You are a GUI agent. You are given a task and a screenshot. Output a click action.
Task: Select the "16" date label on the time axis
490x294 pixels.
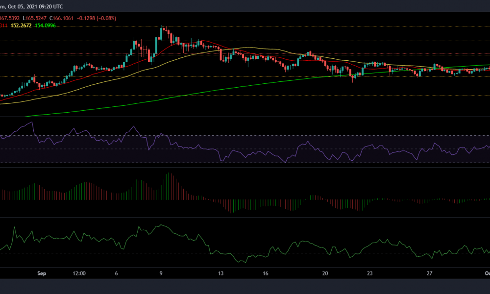point(265,273)
